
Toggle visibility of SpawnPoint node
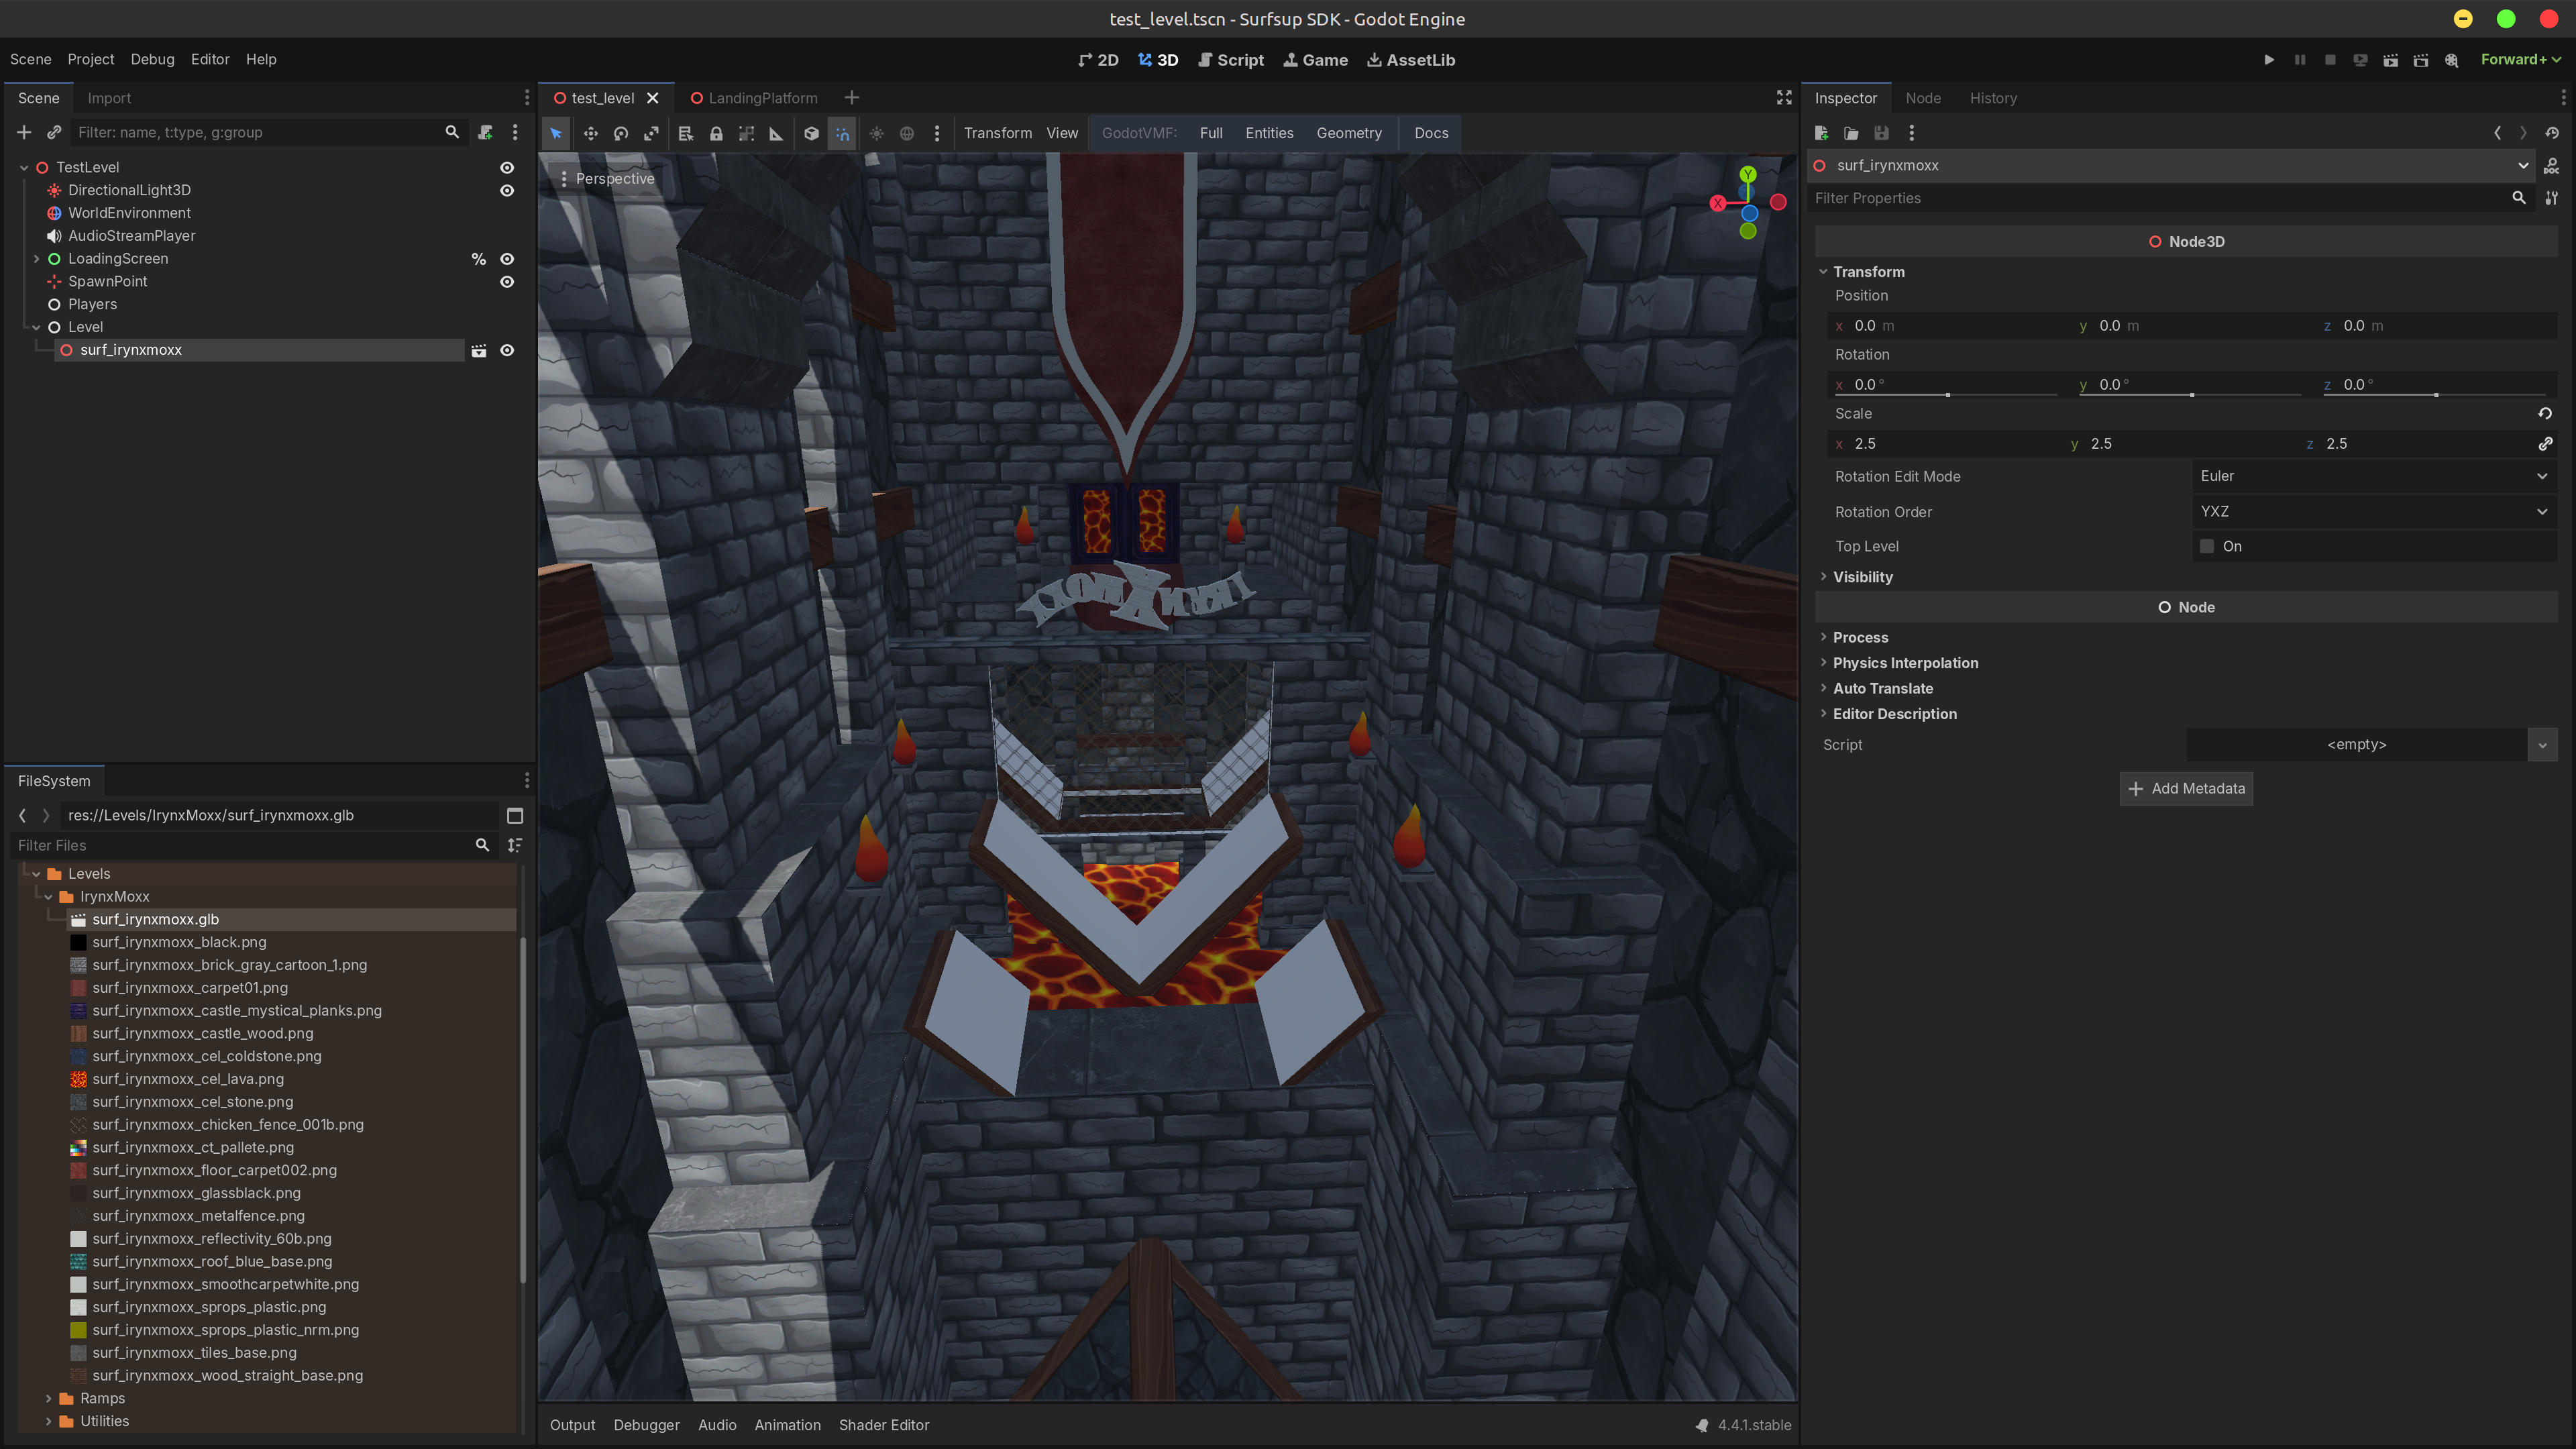[507, 282]
